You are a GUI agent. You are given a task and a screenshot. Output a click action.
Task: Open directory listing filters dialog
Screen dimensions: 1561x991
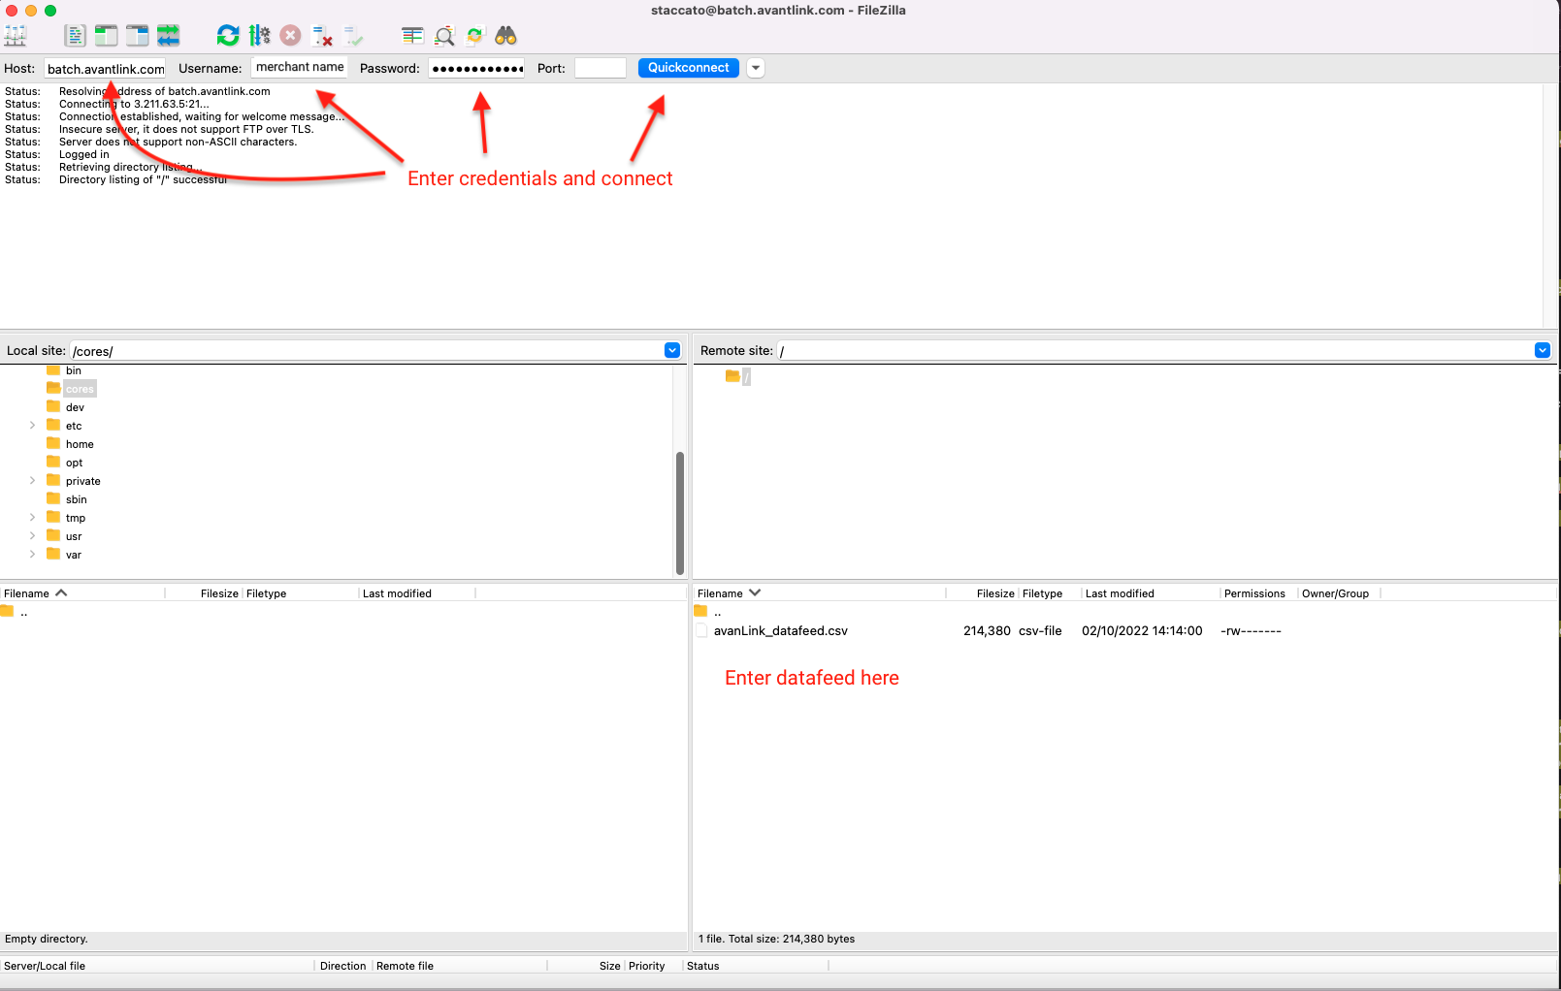point(413,36)
